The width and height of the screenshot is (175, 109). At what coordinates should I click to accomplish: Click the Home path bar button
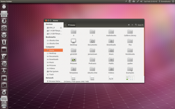point(72,25)
